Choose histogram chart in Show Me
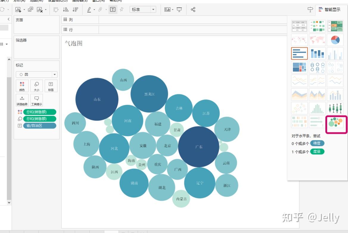Image resolution: width=348 pixels, height=233 pixels. pos(317,108)
